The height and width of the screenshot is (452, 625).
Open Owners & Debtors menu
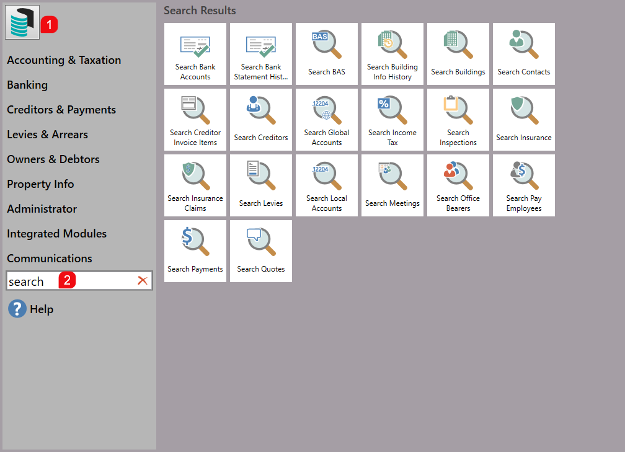pyautogui.click(x=53, y=159)
